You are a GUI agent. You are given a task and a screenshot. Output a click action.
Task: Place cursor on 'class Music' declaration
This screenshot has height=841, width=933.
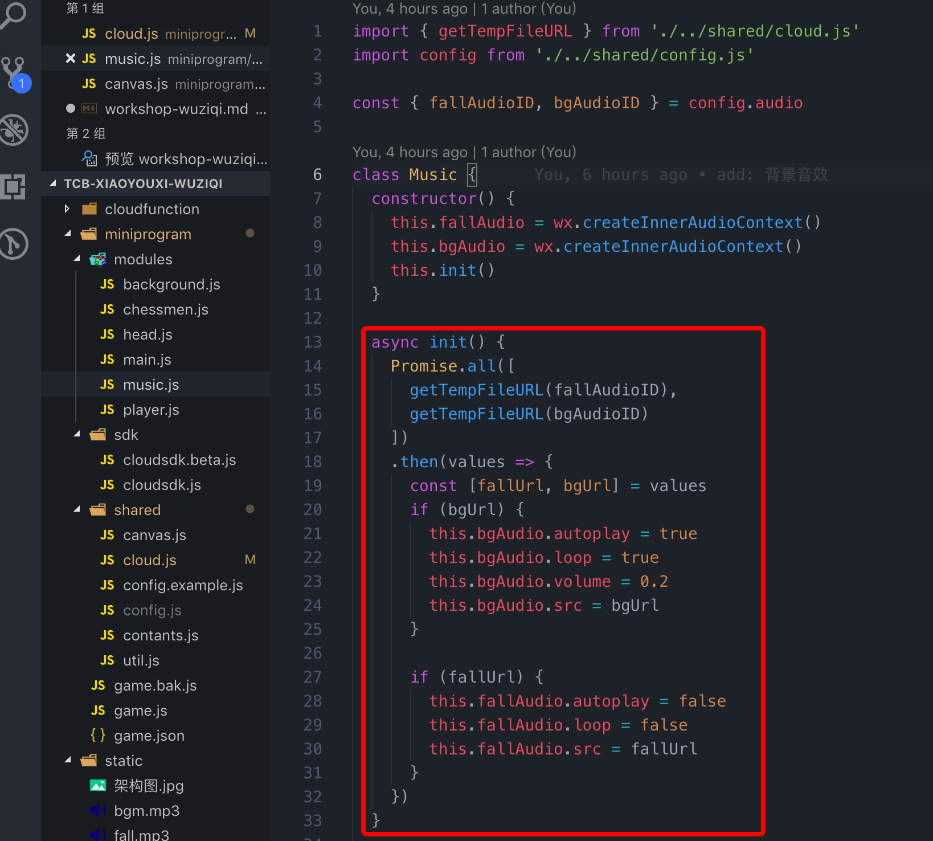point(405,174)
